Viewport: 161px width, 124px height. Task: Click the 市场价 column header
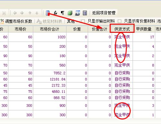click(21, 29)
